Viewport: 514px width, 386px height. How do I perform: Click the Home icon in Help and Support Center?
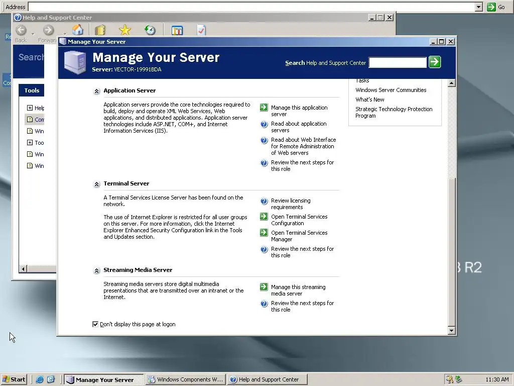[x=78, y=30]
